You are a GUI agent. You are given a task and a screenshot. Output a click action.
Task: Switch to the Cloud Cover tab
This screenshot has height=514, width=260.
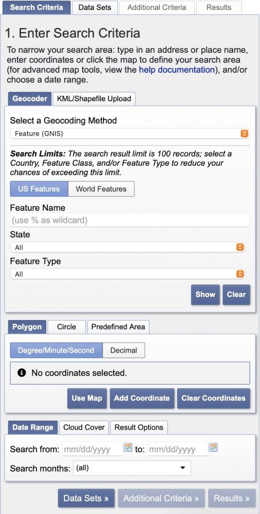84,427
